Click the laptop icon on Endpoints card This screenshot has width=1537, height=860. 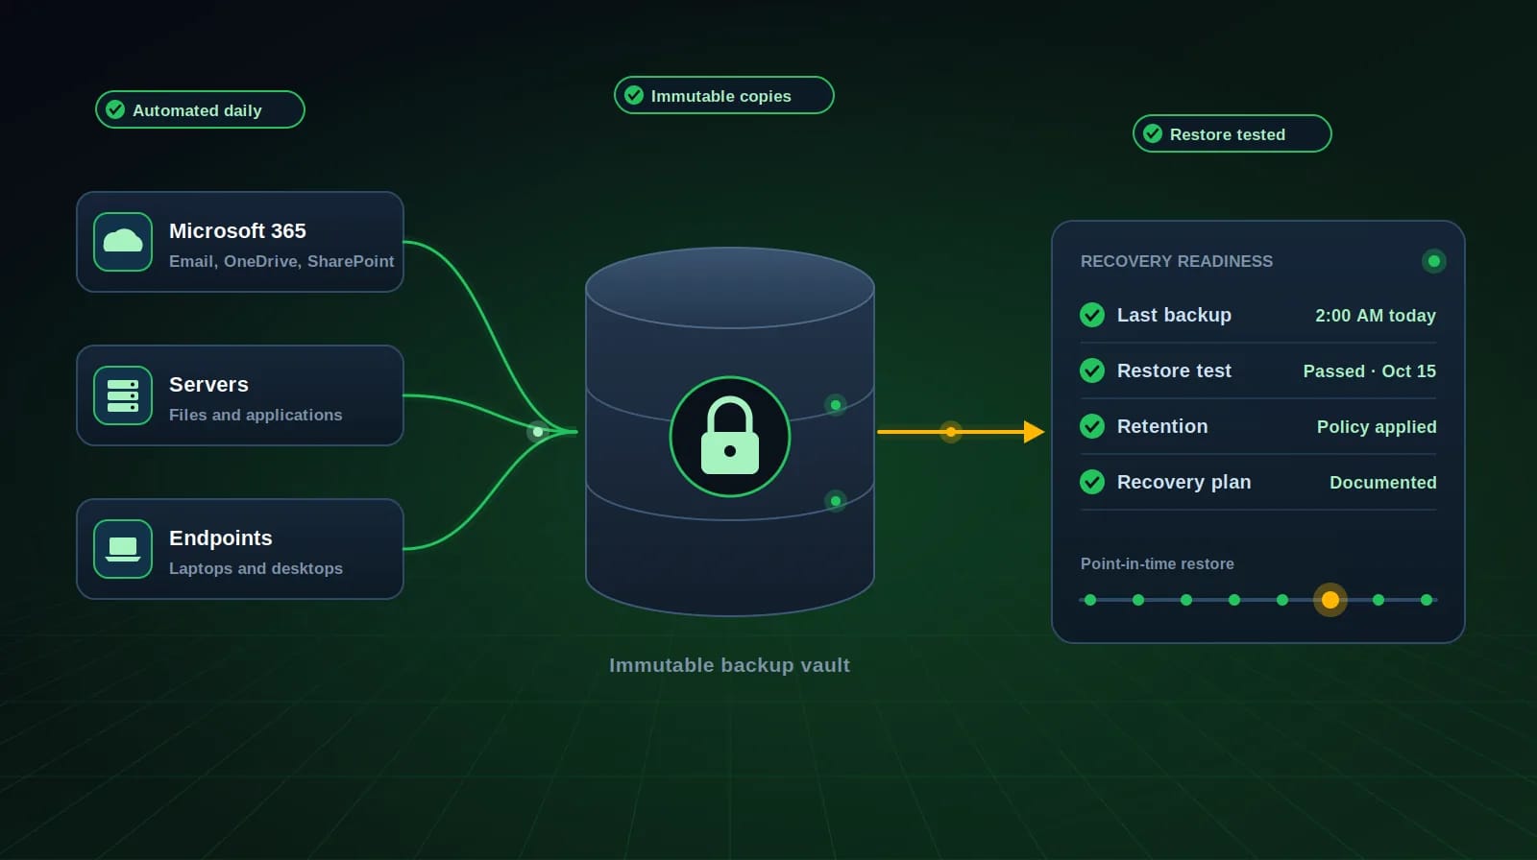(123, 549)
